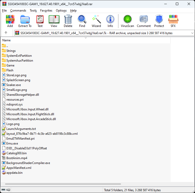The height and width of the screenshot is (193, 195).
Task: Click the horizontal scrollbar at bottom
Action: (x=63, y=184)
